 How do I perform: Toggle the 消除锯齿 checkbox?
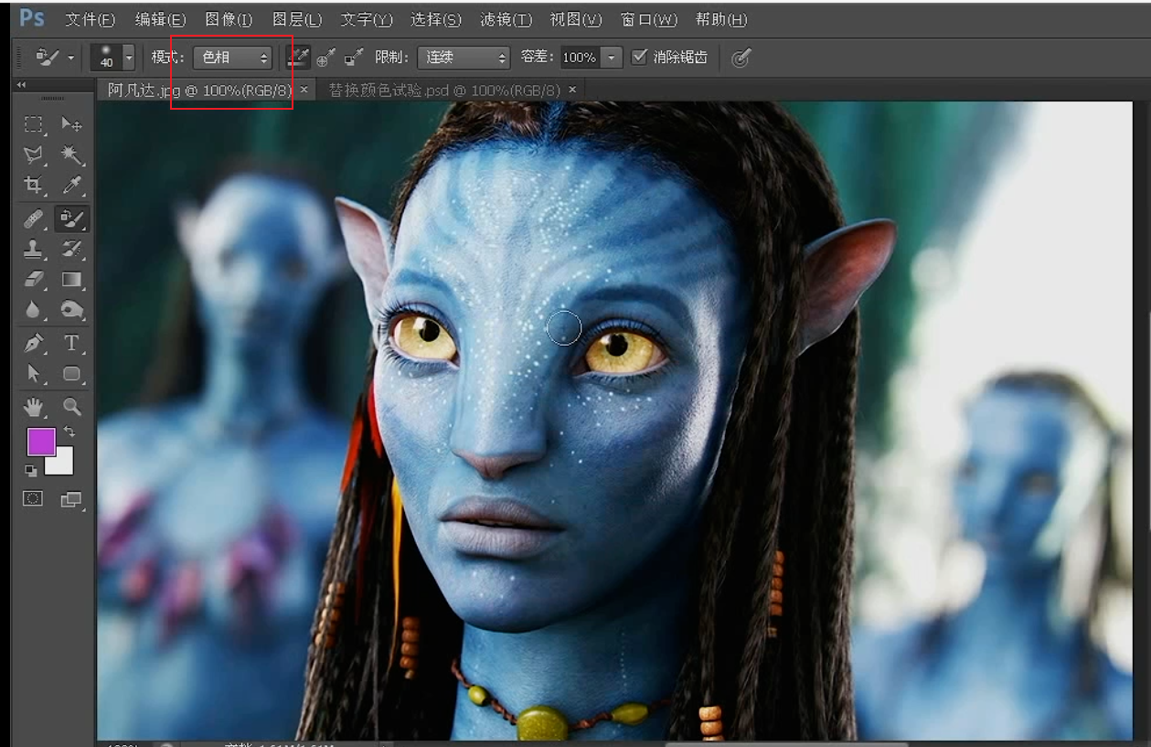tap(639, 58)
